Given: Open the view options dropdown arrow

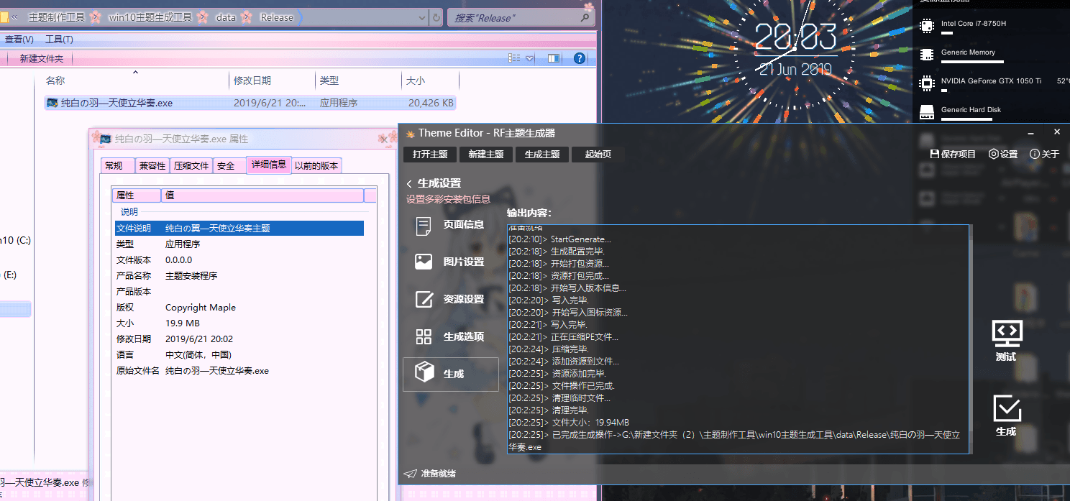Looking at the screenshot, I should 530,58.
